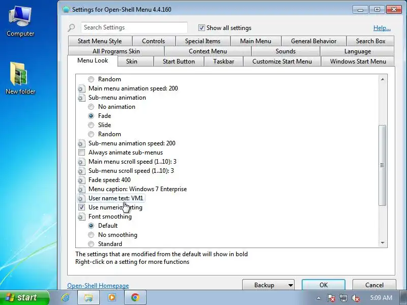
Task: Uncheck Use numeric sorting
Action: [81, 207]
